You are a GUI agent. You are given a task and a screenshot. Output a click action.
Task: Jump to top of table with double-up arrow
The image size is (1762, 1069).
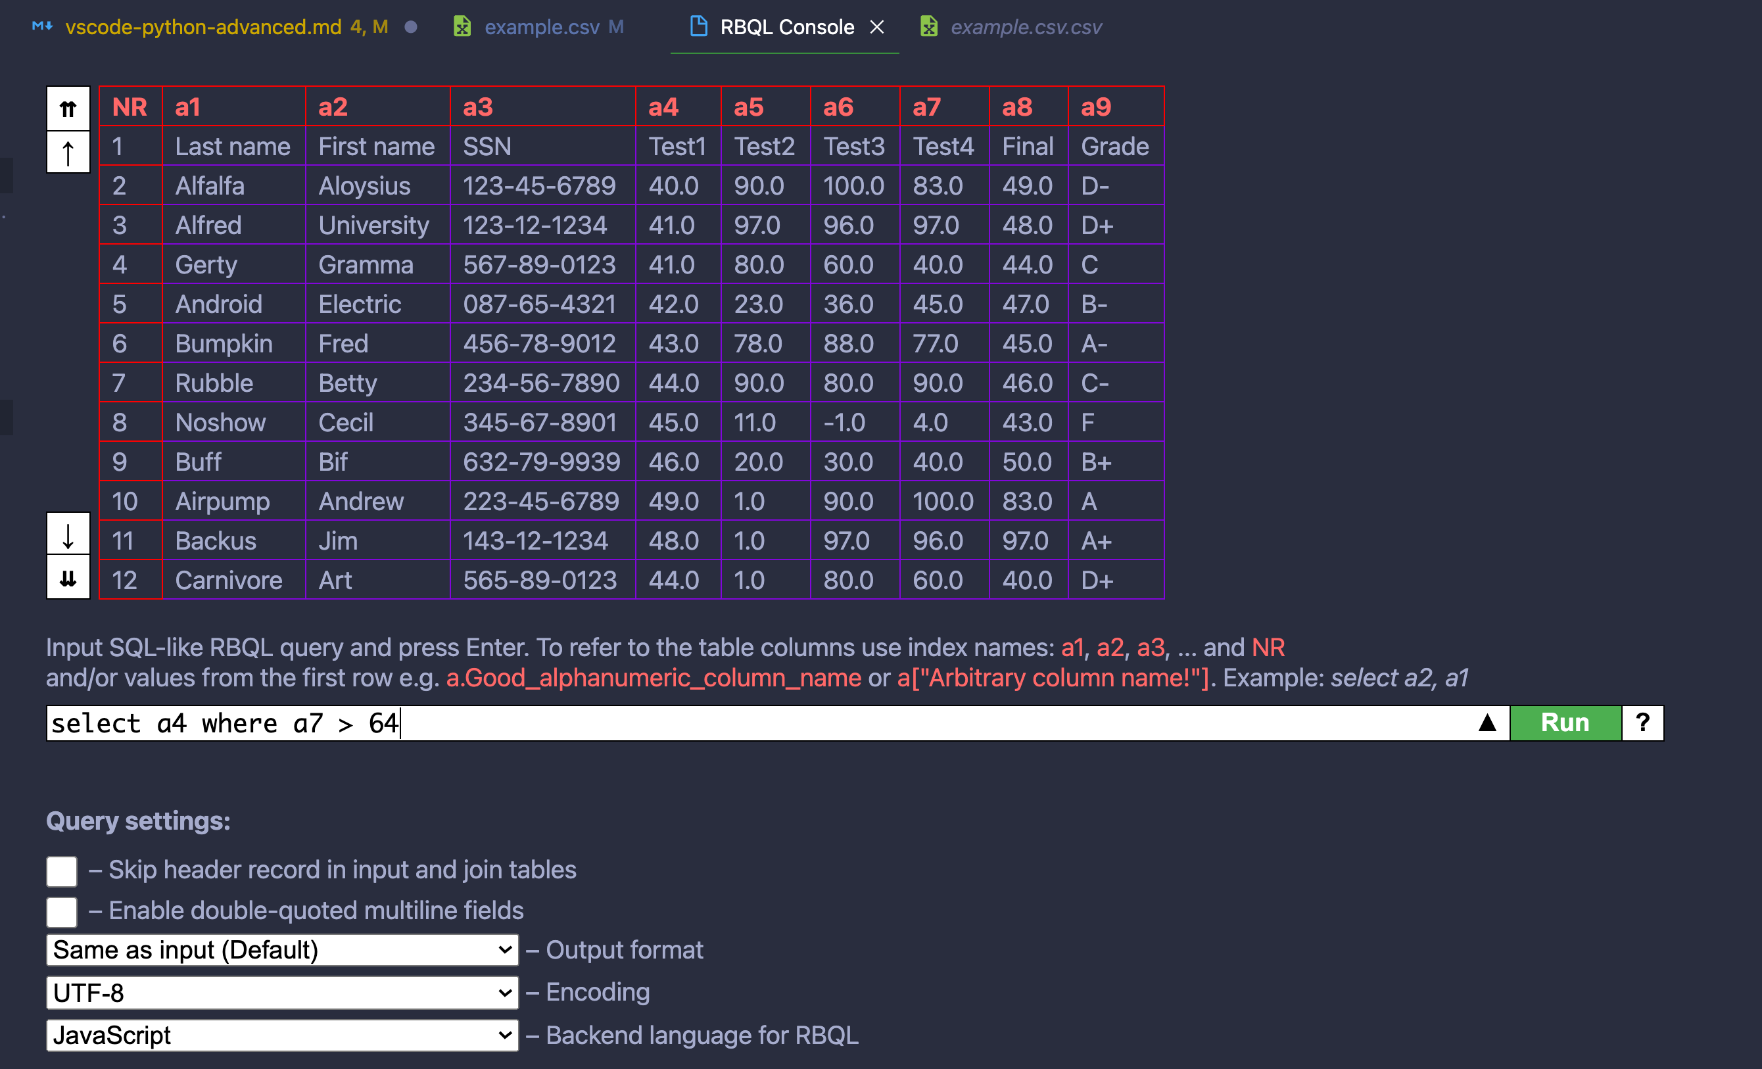(x=68, y=108)
